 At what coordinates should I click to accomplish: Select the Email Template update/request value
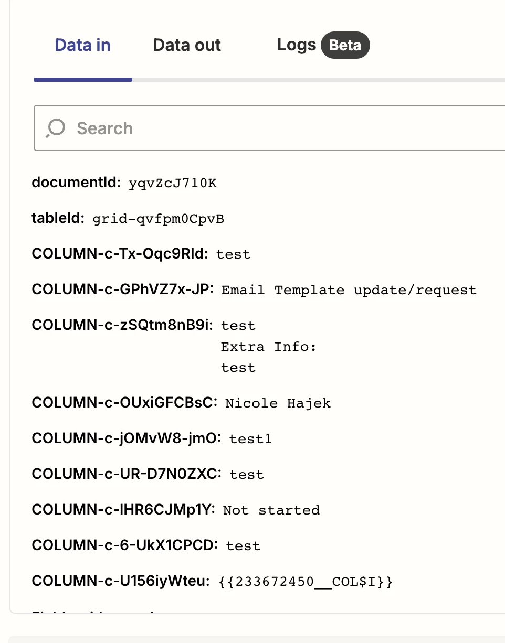pyautogui.click(x=349, y=291)
